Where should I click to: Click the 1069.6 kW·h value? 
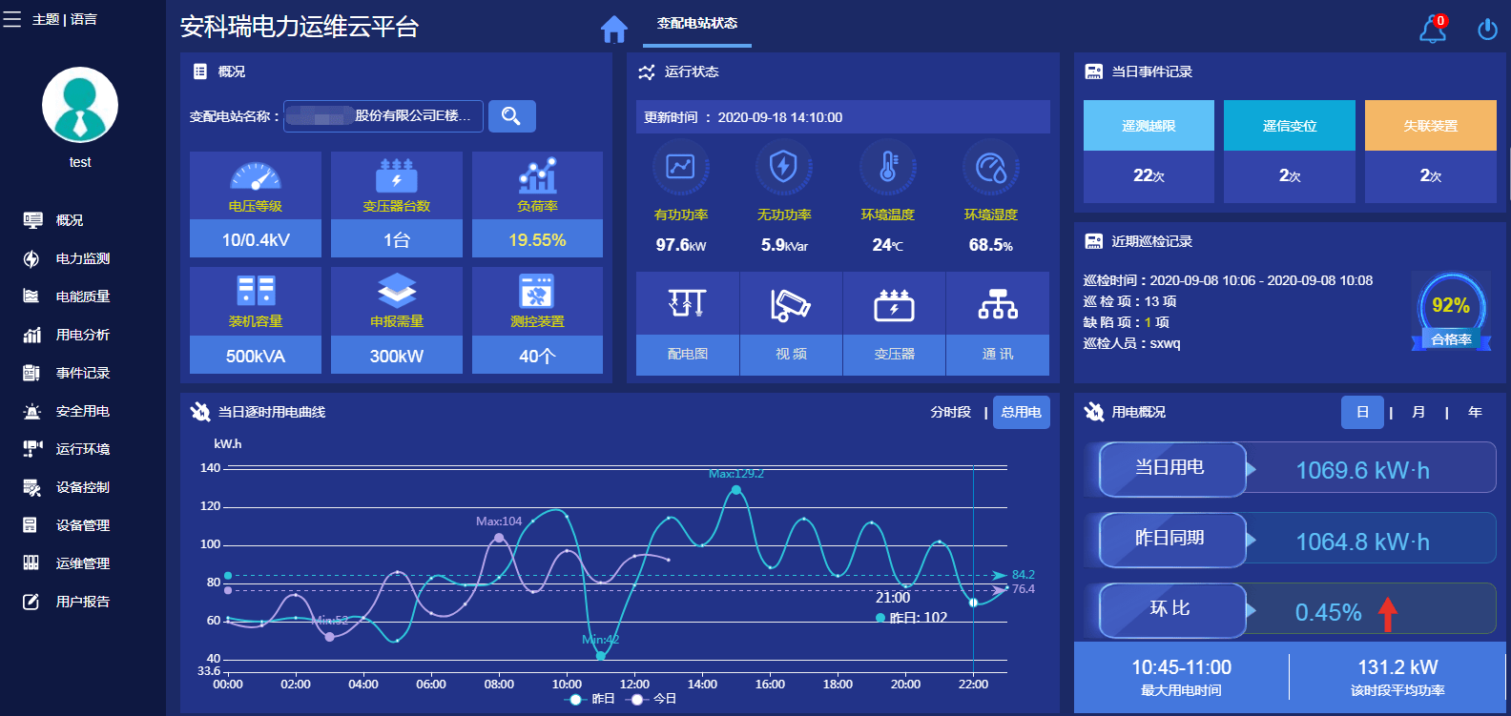1362,470
